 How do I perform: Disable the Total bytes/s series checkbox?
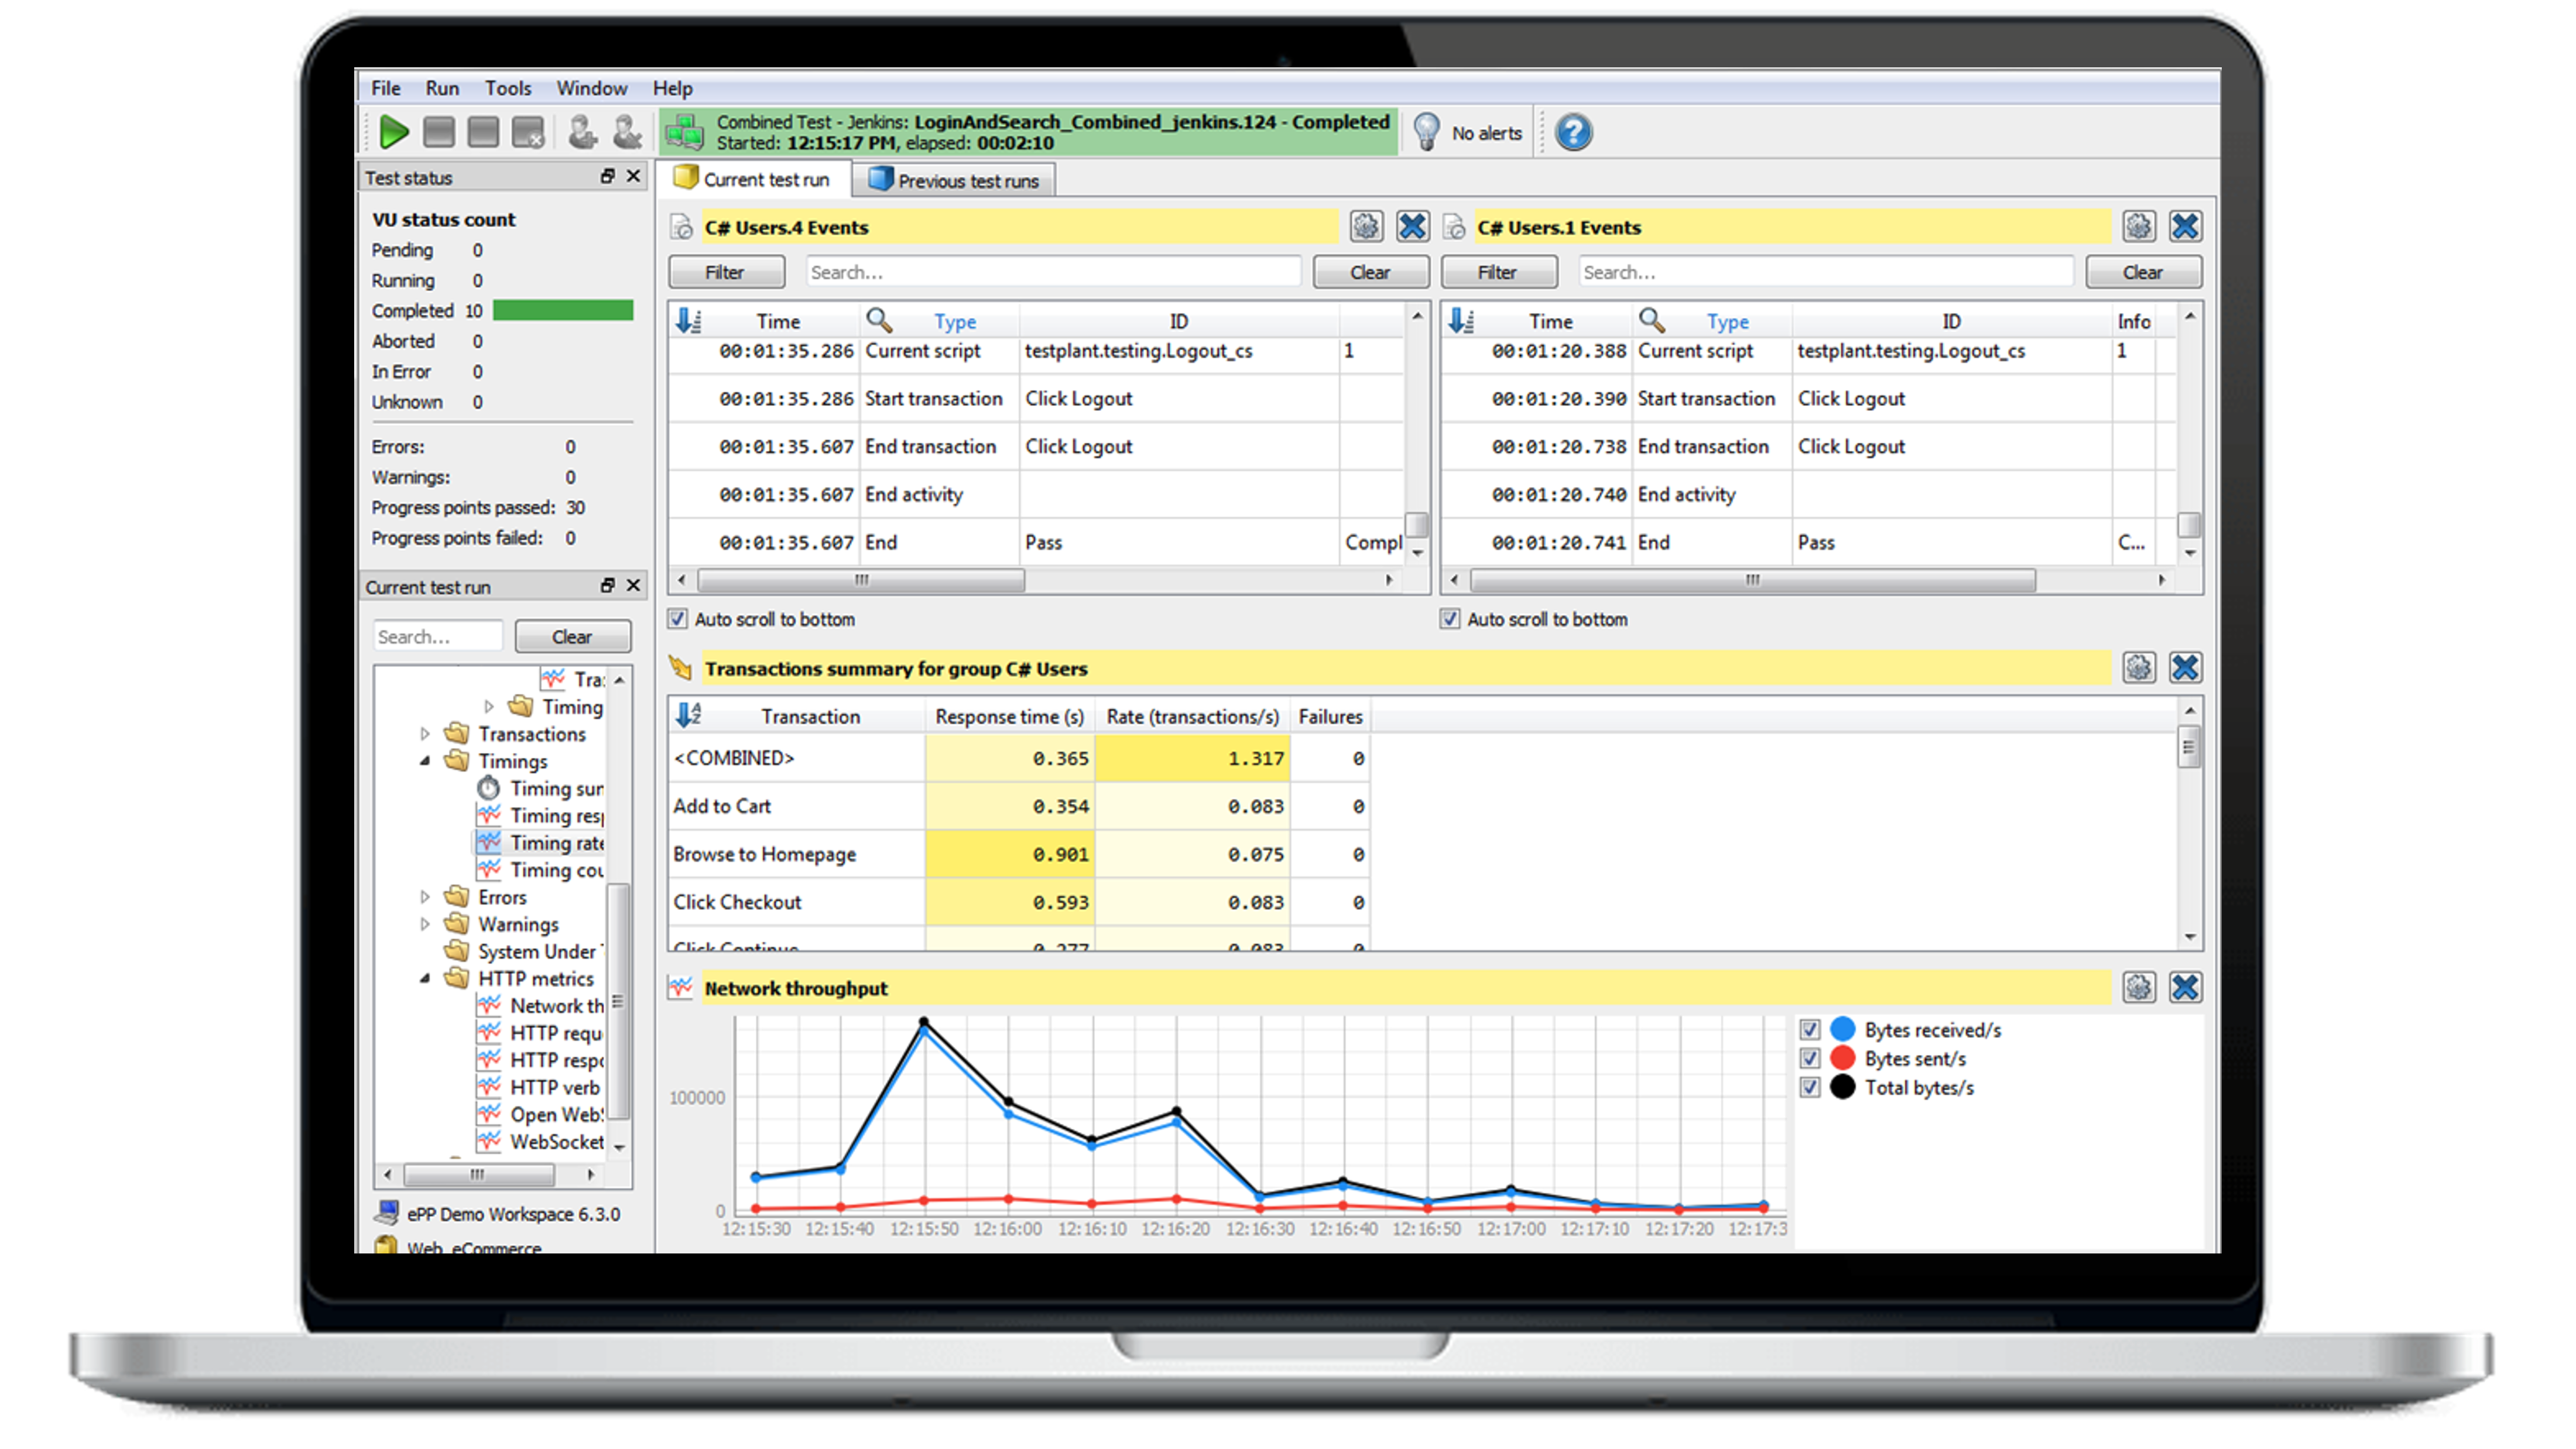click(x=1809, y=1087)
